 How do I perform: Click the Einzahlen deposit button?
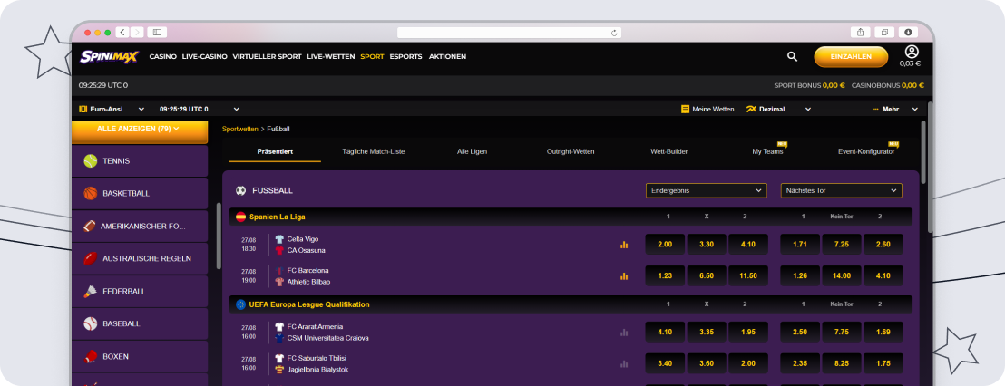coord(851,56)
